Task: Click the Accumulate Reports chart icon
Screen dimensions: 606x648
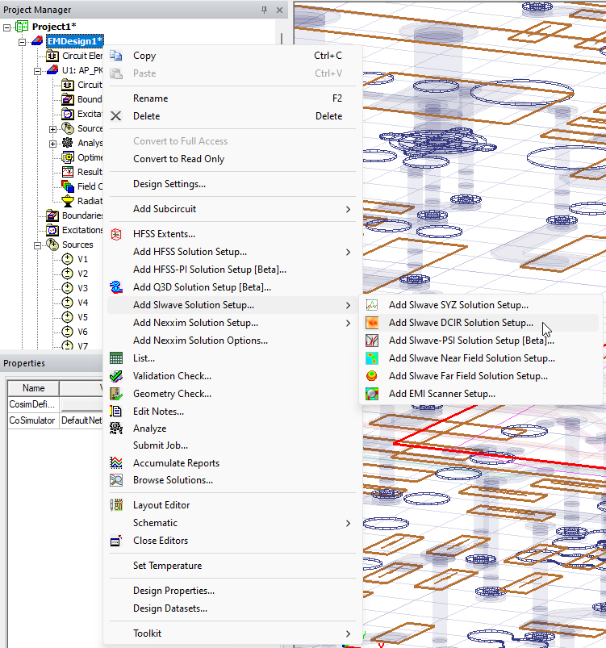Action: (x=116, y=463)
